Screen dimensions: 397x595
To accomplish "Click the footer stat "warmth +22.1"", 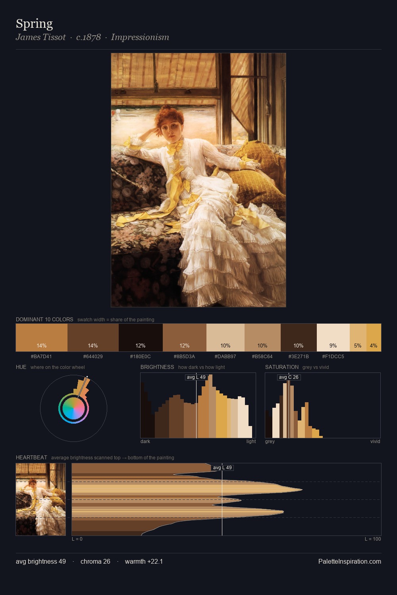I will [144, 562].
